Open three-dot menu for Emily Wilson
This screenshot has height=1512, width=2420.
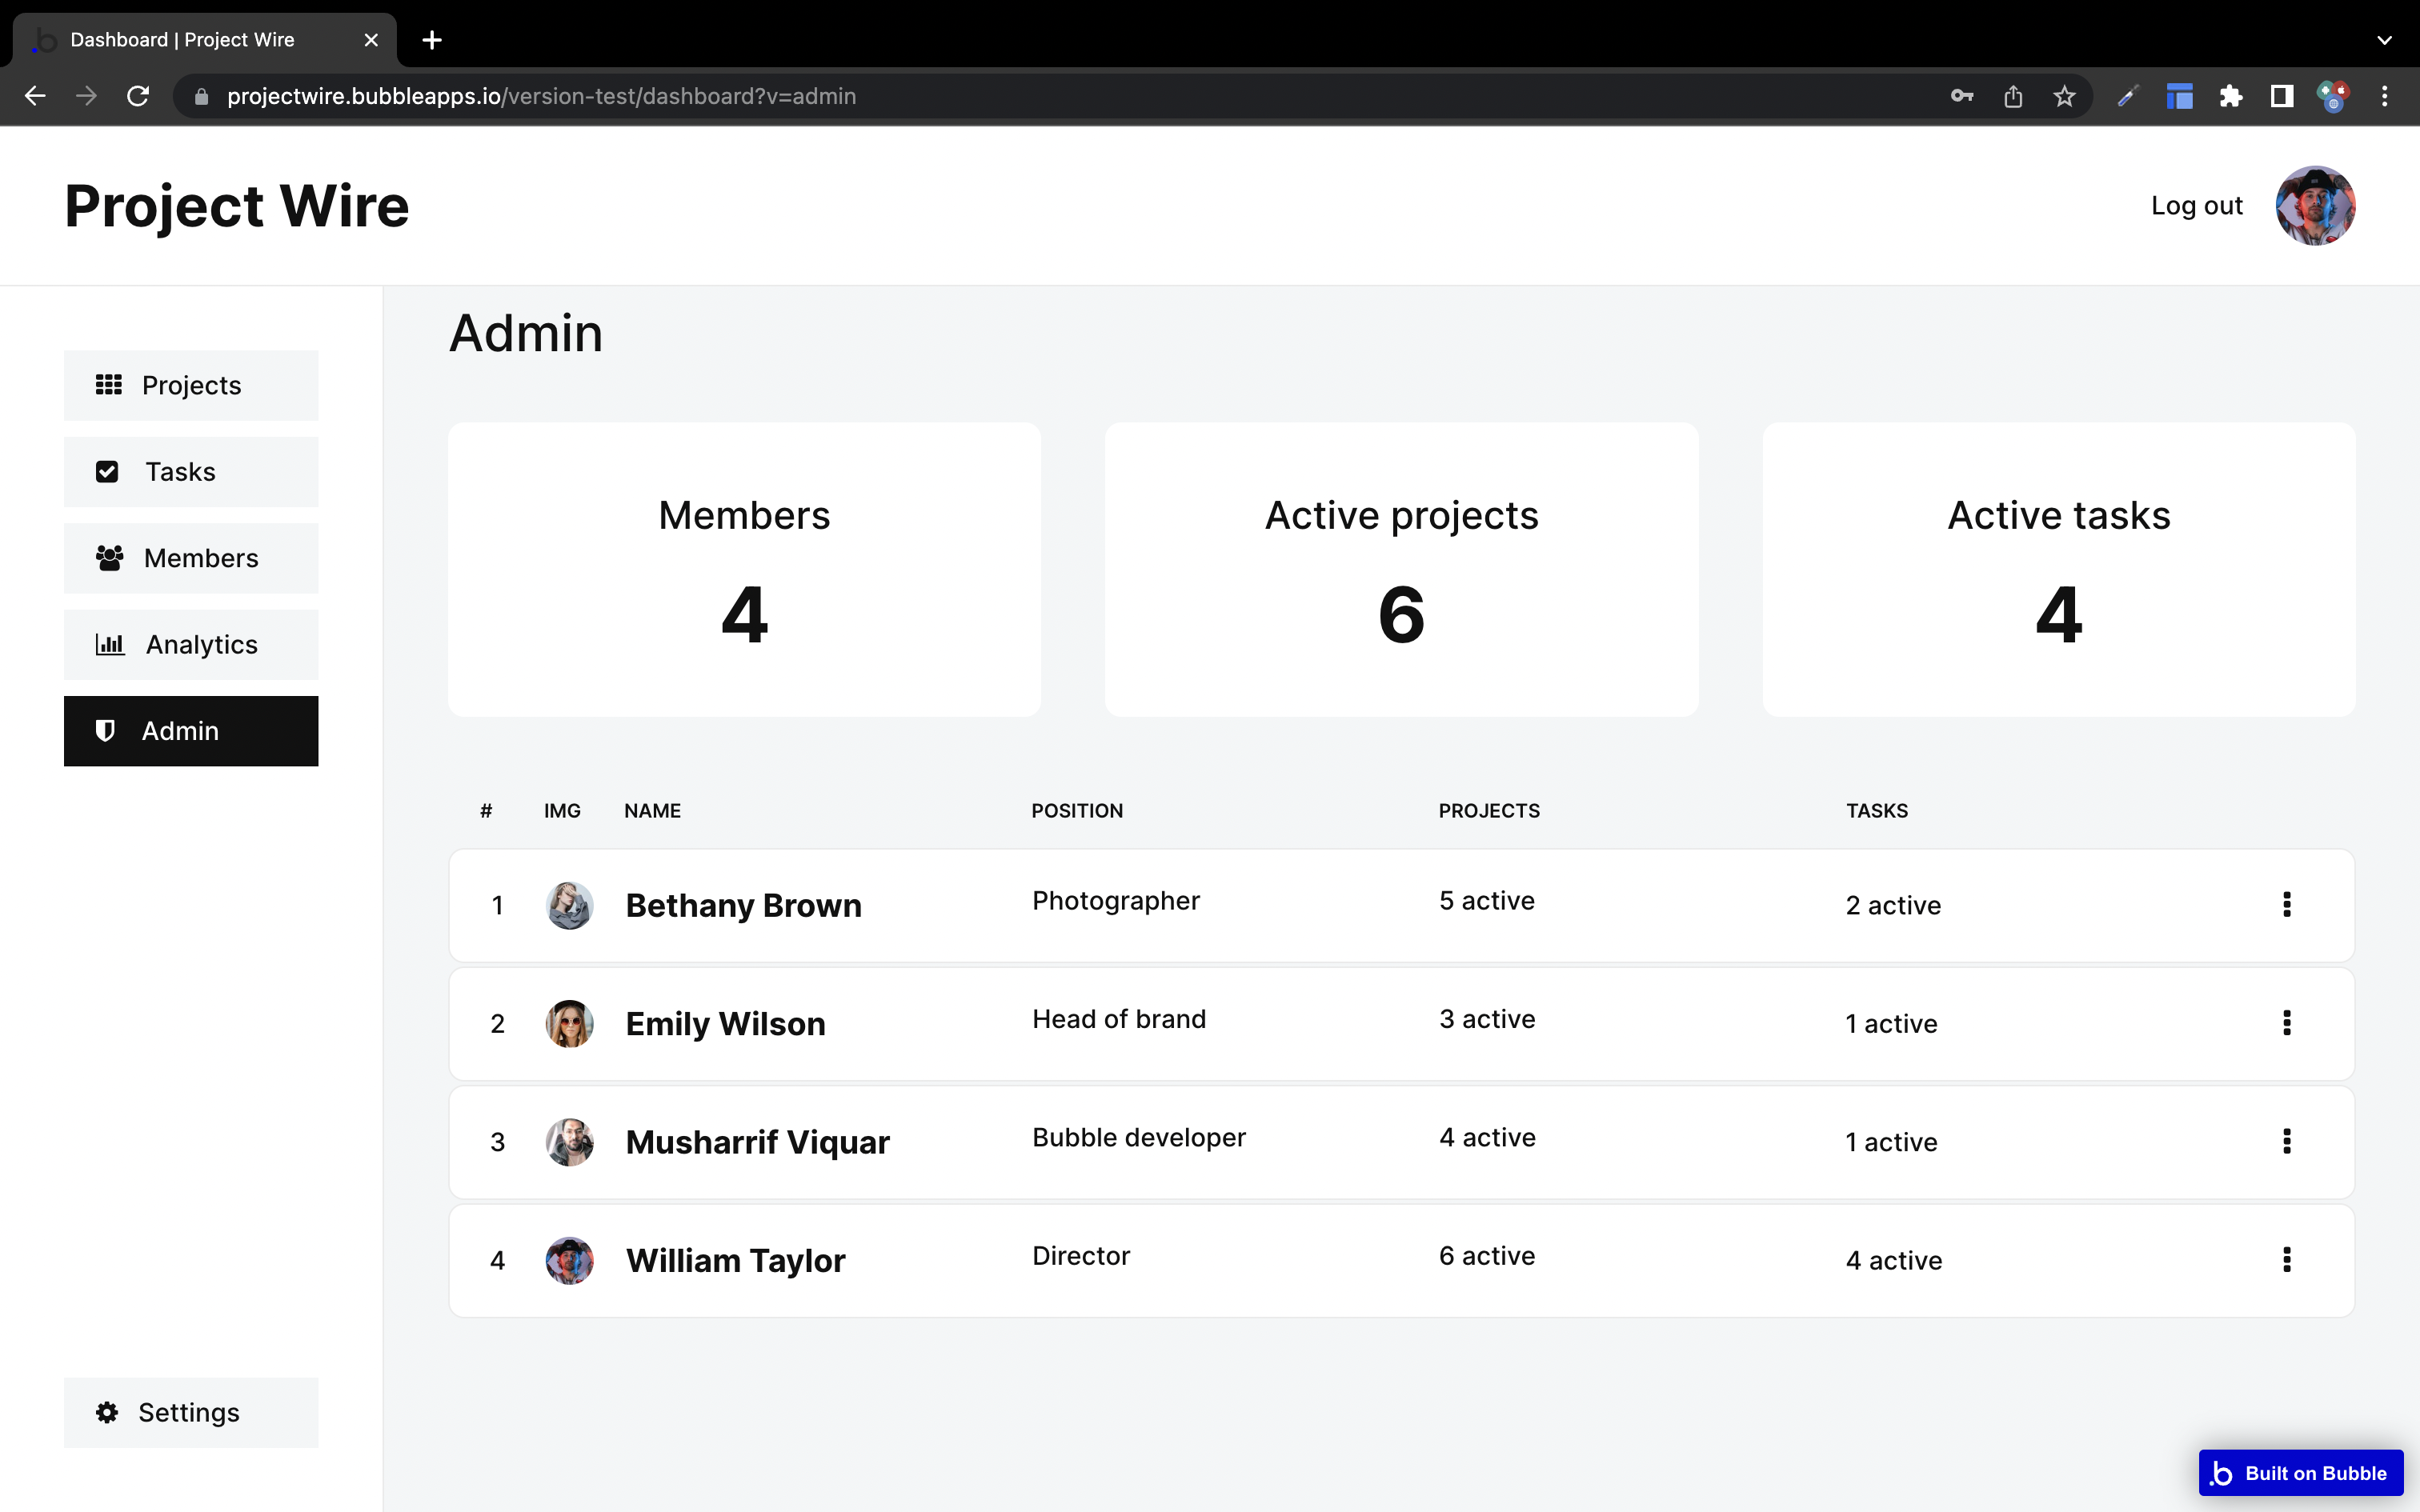pyautogui.click(x=2286, y=1022)
